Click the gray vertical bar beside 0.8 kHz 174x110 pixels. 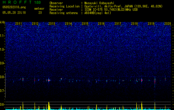(6, 86)
